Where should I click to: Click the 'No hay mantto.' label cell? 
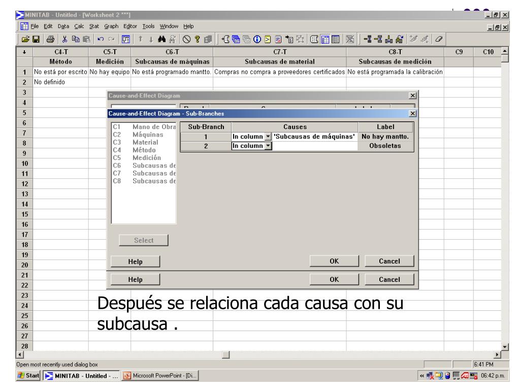pos(385,136)
